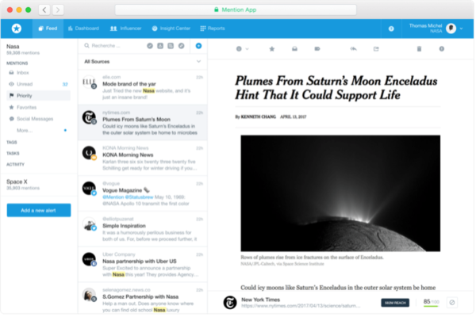The image size is (476, 317).
Task: Click the Mention star logo
Action: pos(17,29)
